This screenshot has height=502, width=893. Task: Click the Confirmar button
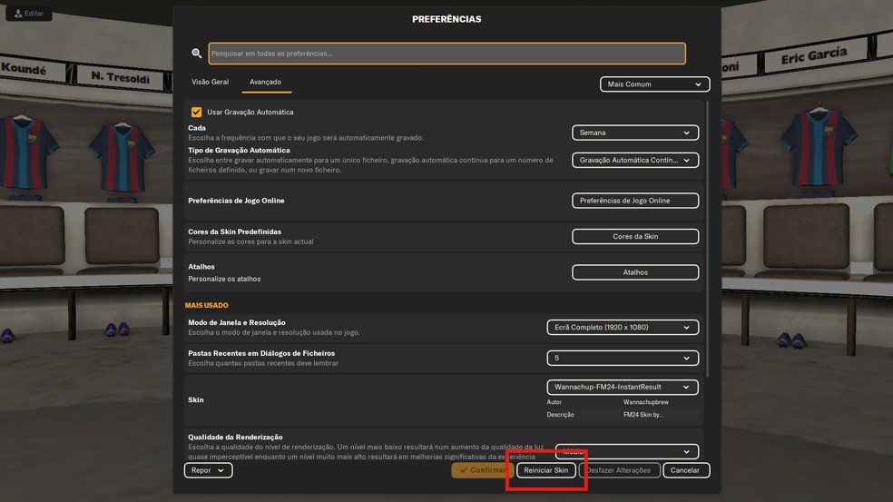coord(483,470)
